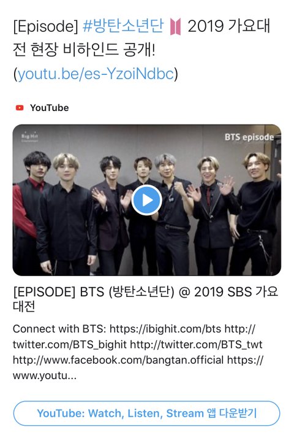Follow the youtu.be/es-YzoiNdbc link
The height and width of the screenshot is (443, 294).
pyautogui.click(x=96, y=74)
